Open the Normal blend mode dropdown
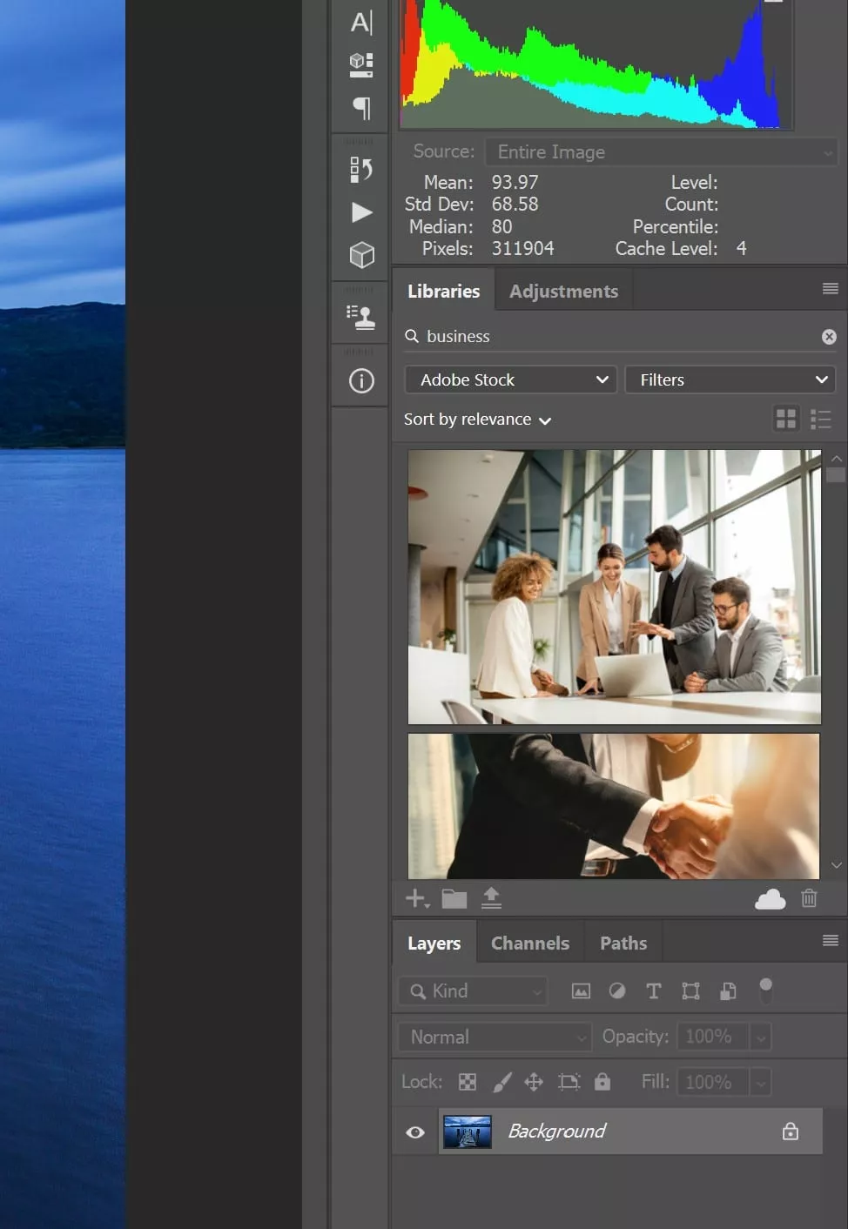 pos(495,1037)
